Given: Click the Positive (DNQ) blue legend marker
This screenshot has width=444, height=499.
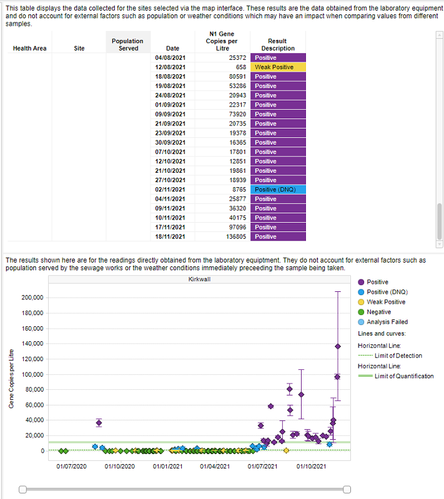Looking at the screenshot, I should [361, 292].
